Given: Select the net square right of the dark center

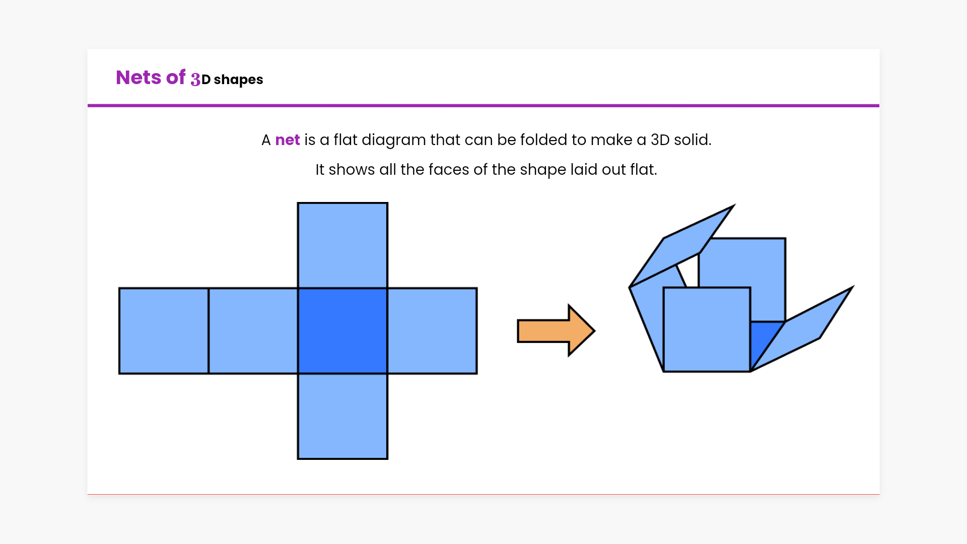Looking at the screenshot, I should pos(432,331).
